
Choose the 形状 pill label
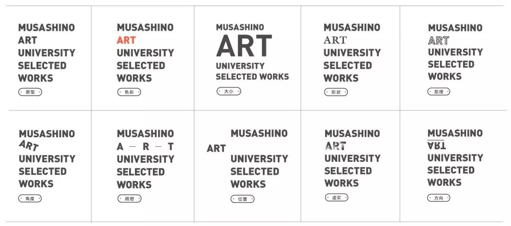click(336, 92)
